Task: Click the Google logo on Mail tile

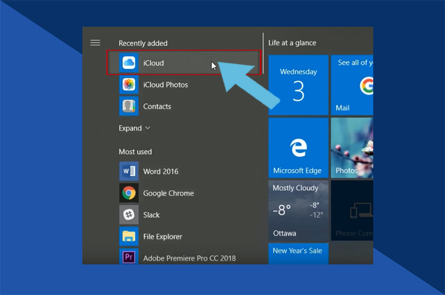Action: (367, 86)
